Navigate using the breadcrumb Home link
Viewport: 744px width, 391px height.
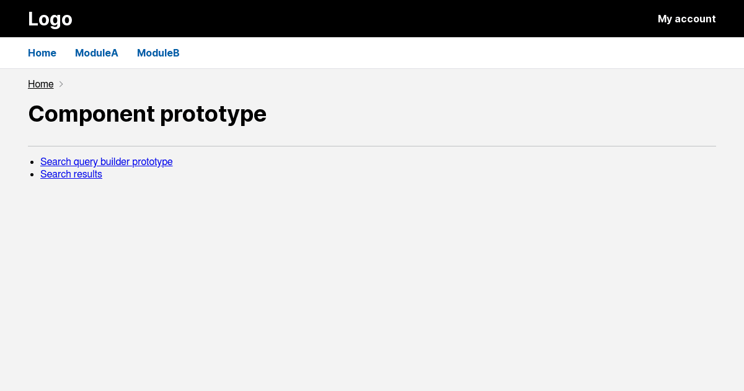tap(40, 84)
